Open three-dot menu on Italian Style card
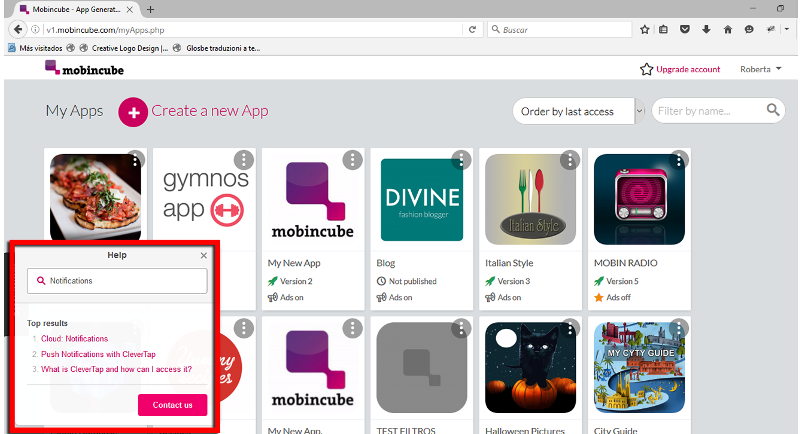This screenshot has width=802, height=434. [x=570, y=160]
